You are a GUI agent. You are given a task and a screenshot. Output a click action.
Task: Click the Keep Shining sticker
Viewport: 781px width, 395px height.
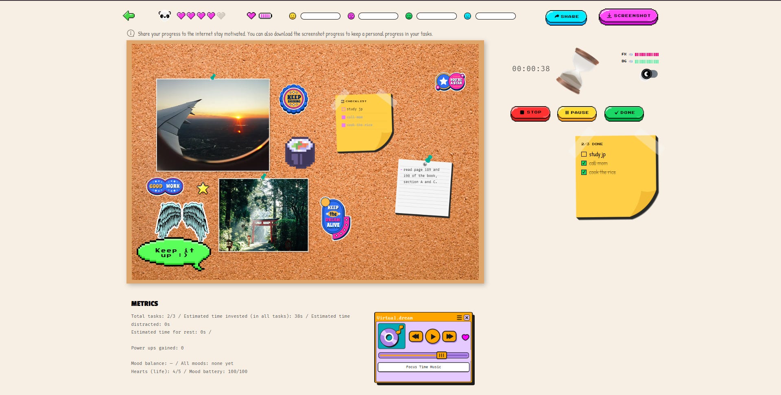294,99
